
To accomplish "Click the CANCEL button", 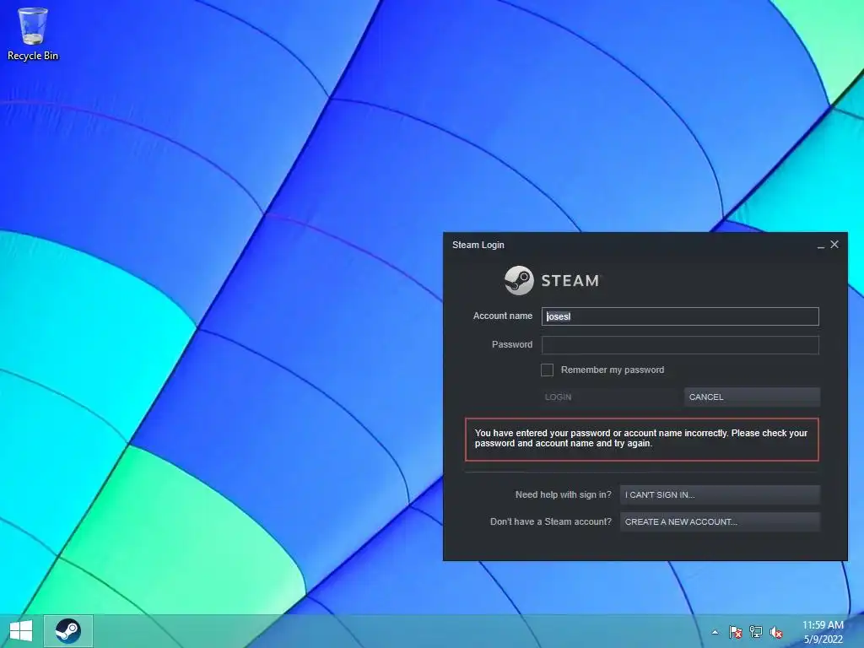I will (752, 397).
